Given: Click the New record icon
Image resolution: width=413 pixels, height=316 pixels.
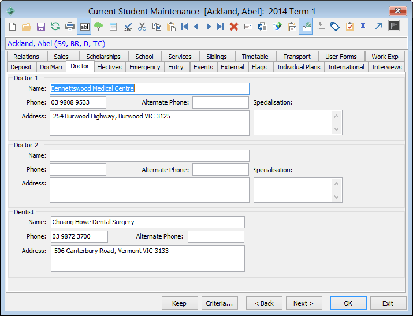Looking at the screenshot, I should (x=12, y=27).
